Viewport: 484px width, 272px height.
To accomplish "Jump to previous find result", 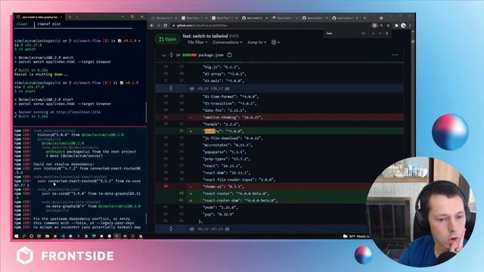I will coord(374,33).
